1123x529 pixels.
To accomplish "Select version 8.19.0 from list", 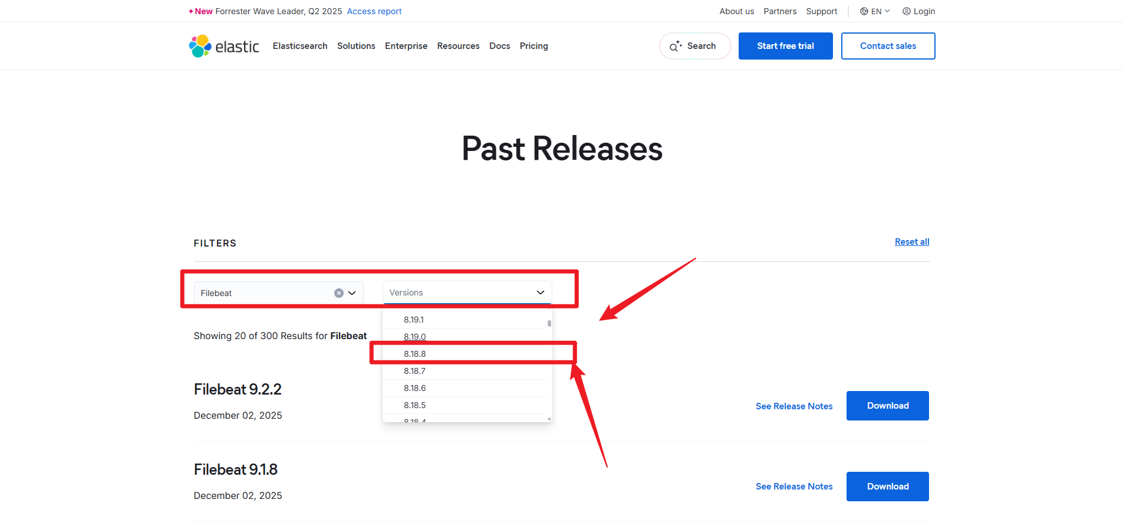I will point(465,337).
